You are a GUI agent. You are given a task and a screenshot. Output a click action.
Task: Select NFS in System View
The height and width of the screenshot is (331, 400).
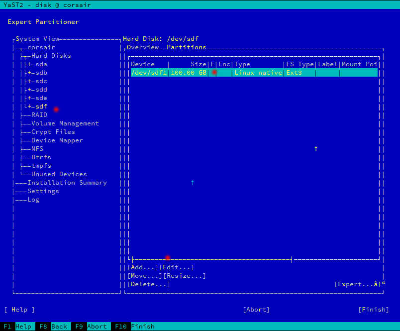tap(37, 149)
